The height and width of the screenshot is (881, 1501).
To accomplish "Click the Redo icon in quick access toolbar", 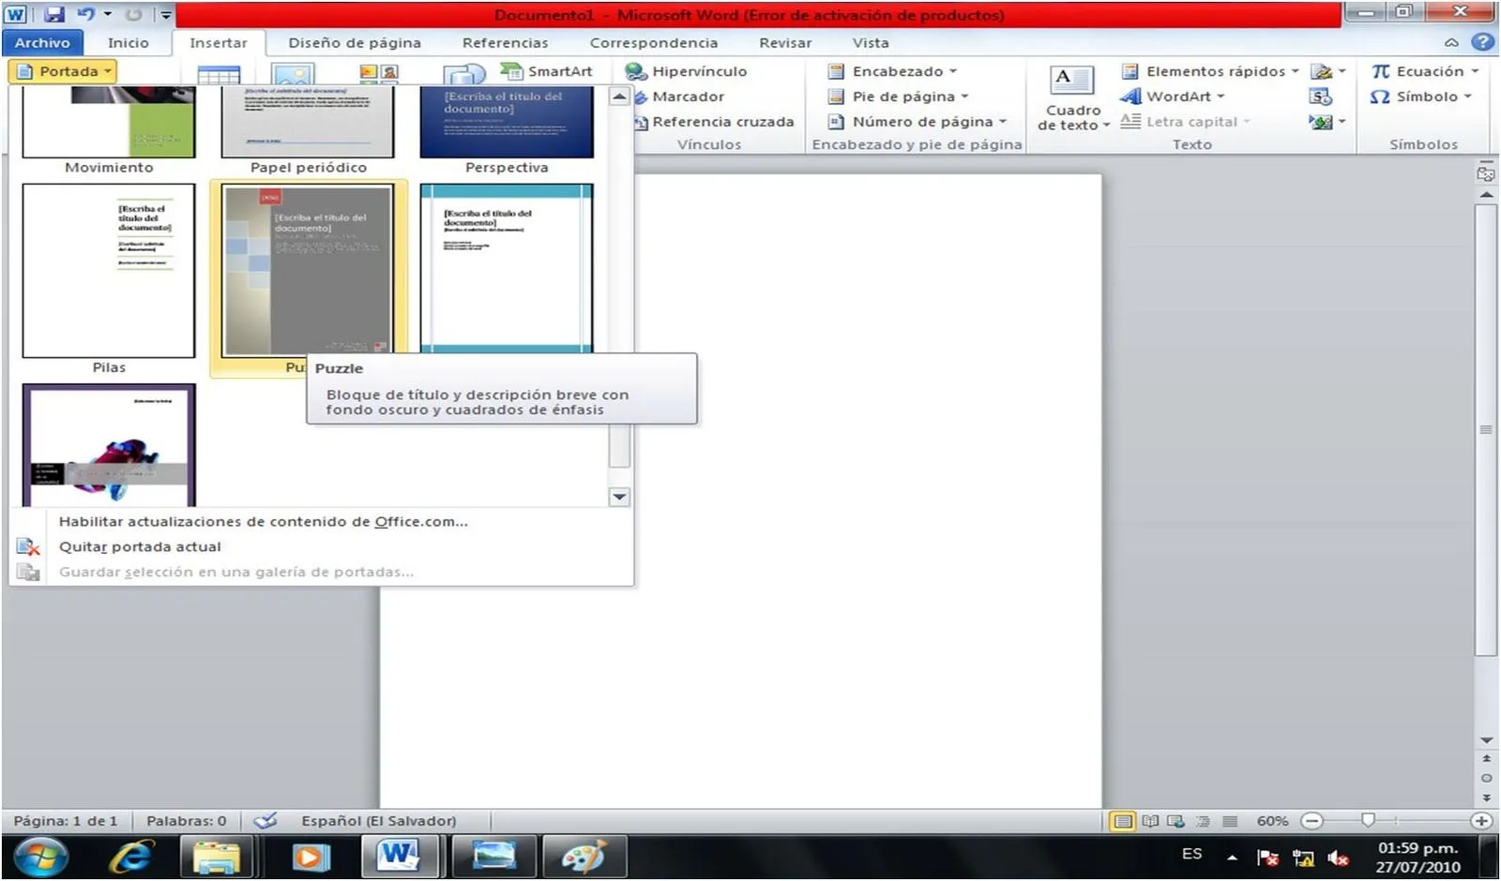I will [133, 14].
